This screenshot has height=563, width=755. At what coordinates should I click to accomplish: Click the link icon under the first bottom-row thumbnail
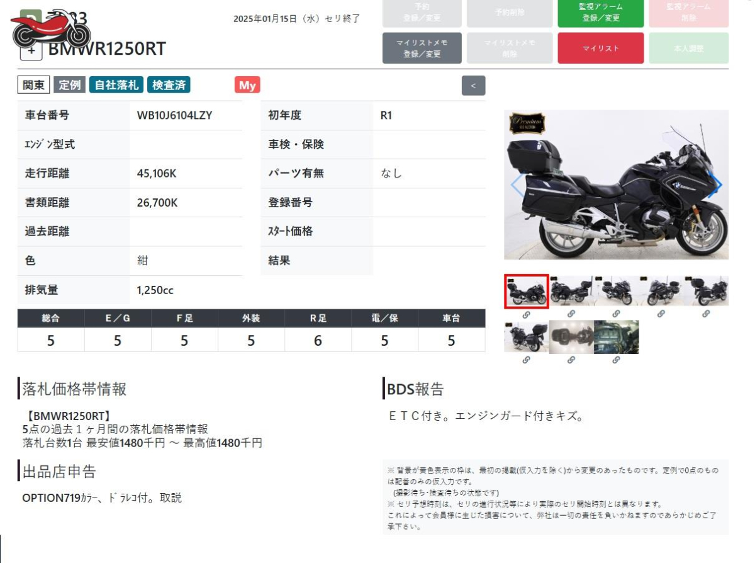point(527,360)
